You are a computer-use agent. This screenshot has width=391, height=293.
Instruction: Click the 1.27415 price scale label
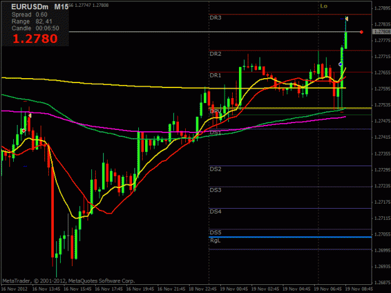pyautogui.click(x=382, y=137)
